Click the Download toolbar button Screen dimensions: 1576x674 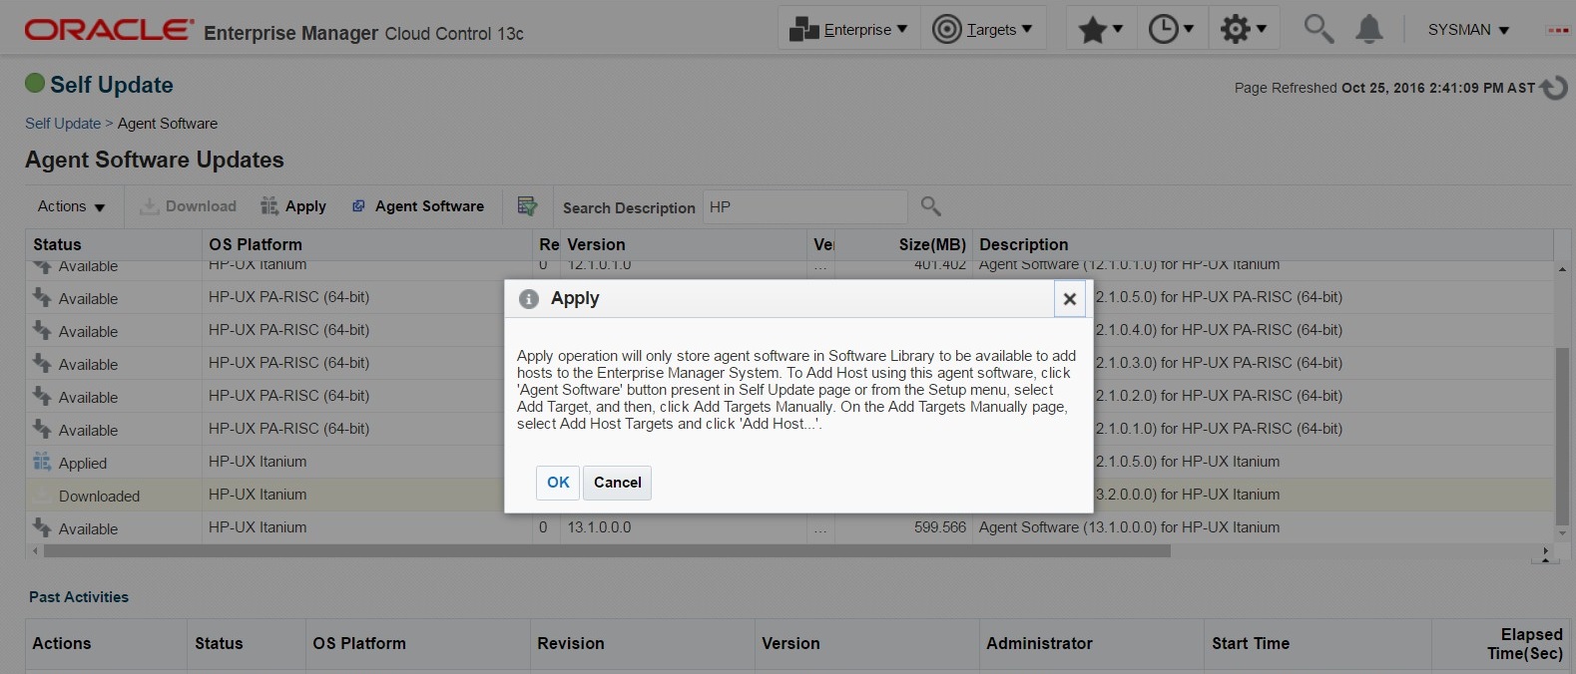point(189,206)
